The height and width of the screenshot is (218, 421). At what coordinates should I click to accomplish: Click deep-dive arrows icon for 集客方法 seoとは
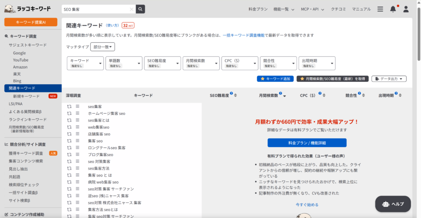[x=69, y=209]
